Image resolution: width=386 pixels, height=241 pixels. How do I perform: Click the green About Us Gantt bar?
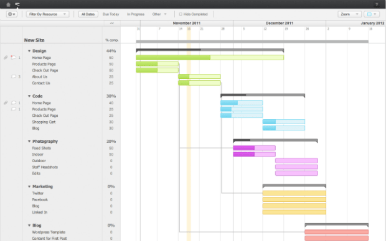pyautogui.click(x=199, y=76)
